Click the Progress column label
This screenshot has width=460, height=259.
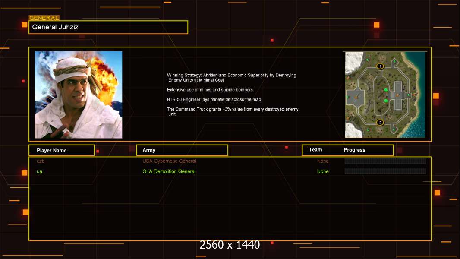click(x=354, y=150)
